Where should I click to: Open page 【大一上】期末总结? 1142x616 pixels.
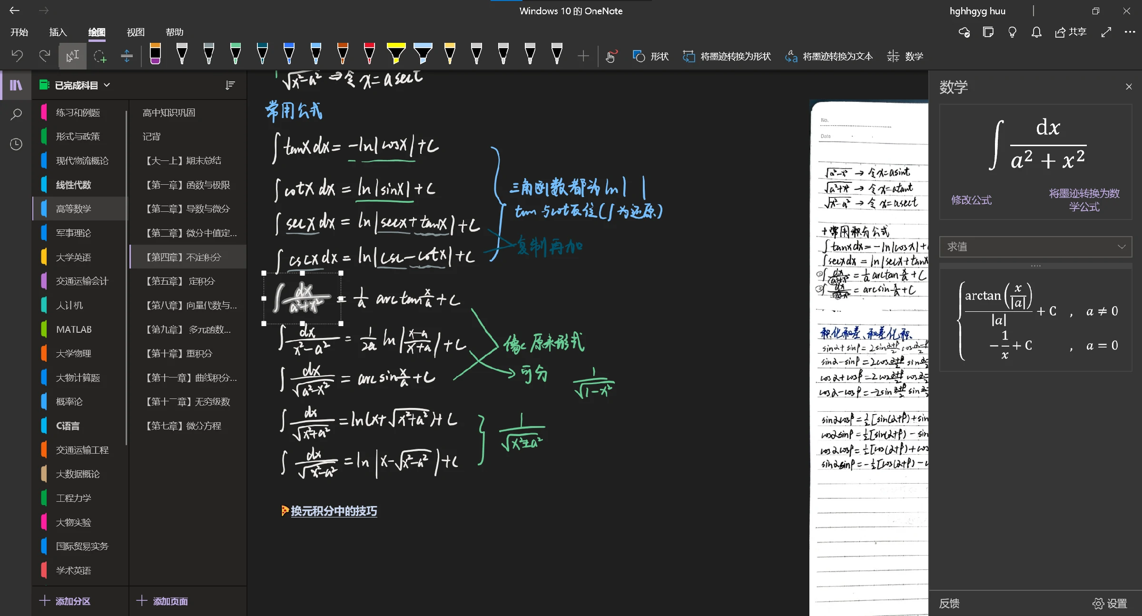(188, 160)
